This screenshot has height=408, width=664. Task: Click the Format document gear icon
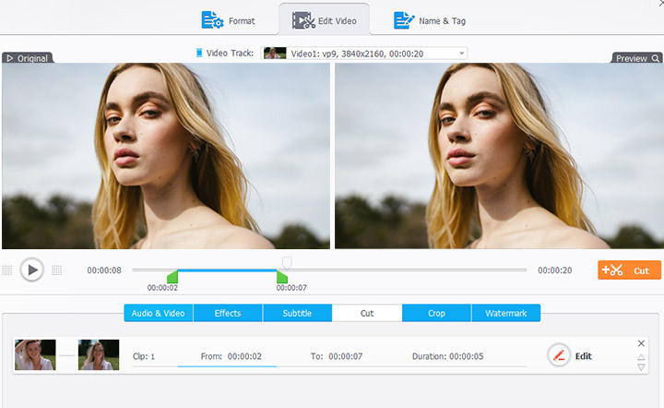212,20
